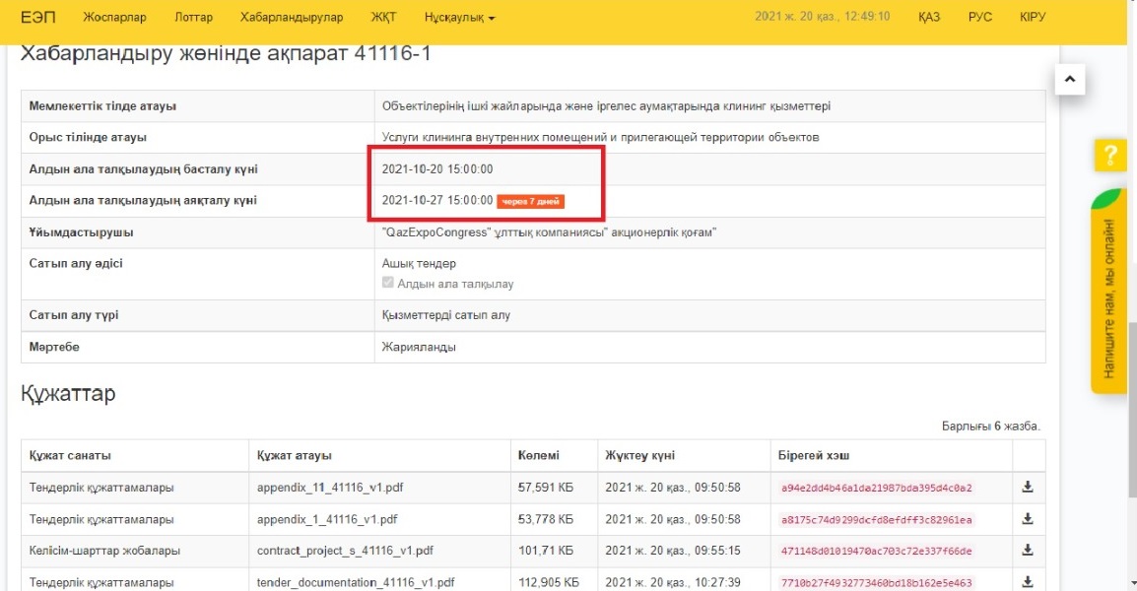Switch the language to ҚАЗ
This screenshot has height=591, width=1137.
coord(928,18)
